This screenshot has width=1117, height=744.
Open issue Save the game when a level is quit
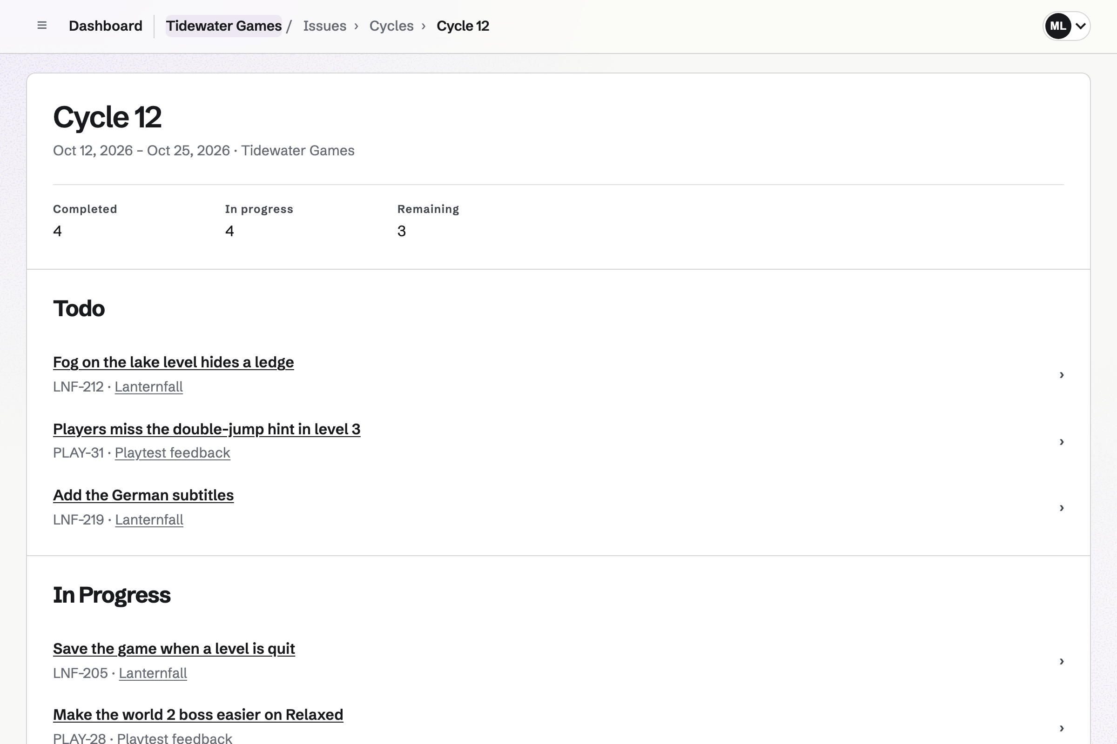tap(174, 649)
